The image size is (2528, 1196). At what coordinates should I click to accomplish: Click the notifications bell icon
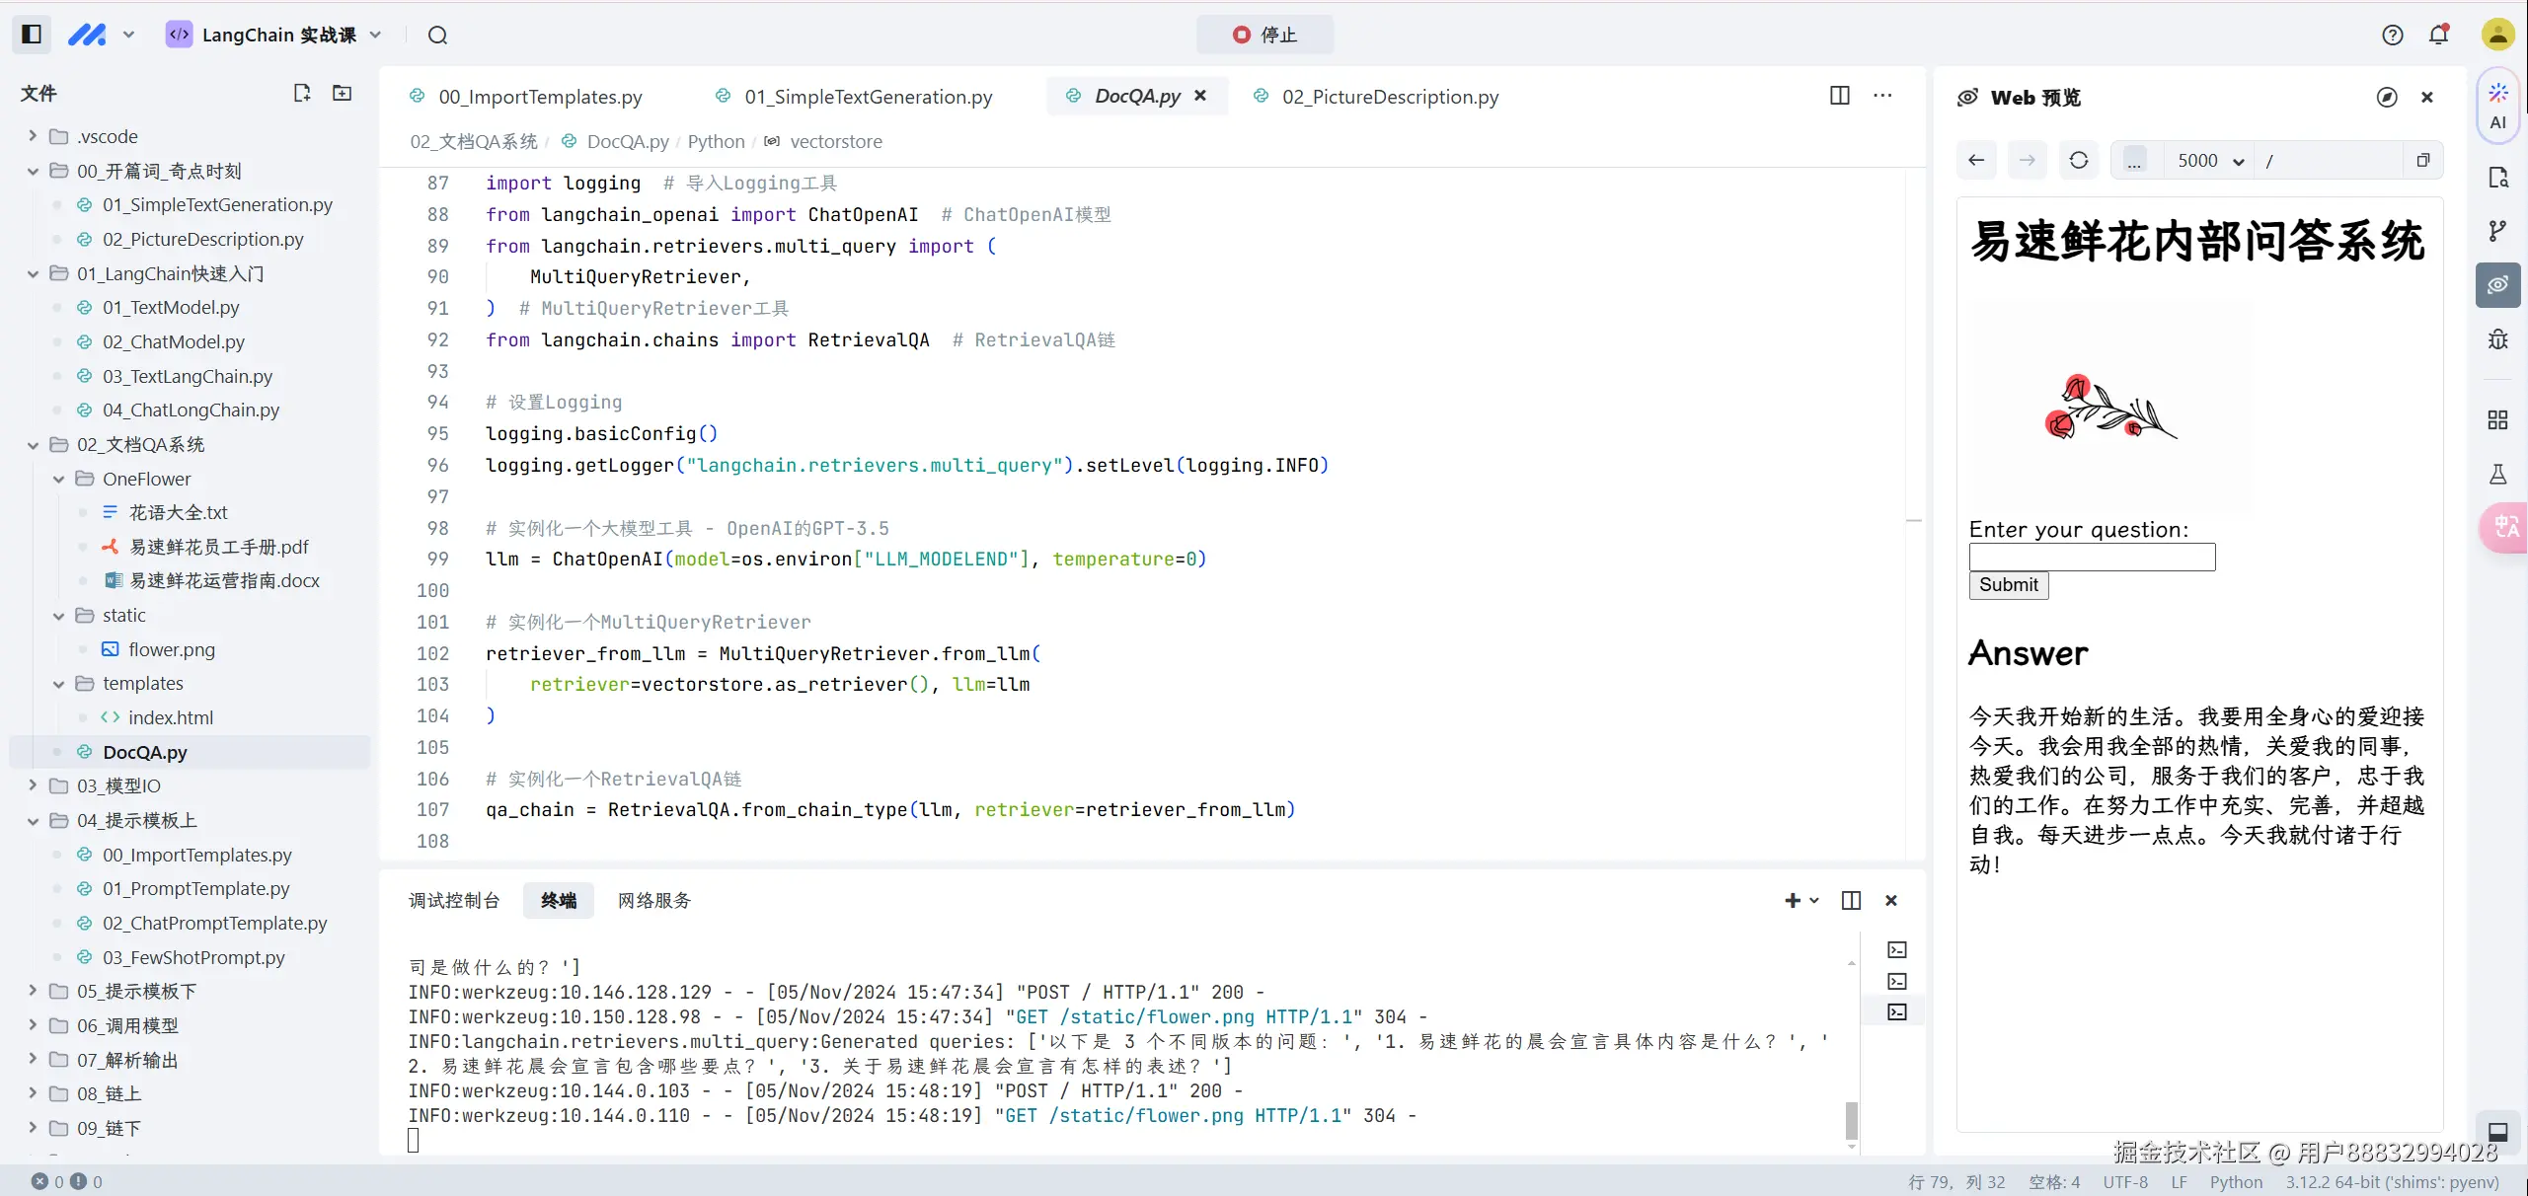[2438, 36]
